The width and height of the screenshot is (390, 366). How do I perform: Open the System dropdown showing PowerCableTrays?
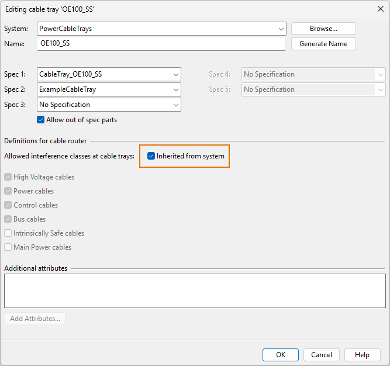(161, 29)
